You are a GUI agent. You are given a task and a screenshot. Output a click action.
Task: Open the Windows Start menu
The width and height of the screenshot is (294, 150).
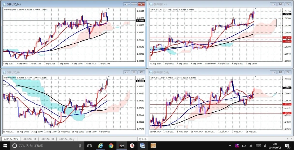tap(5, 146)
